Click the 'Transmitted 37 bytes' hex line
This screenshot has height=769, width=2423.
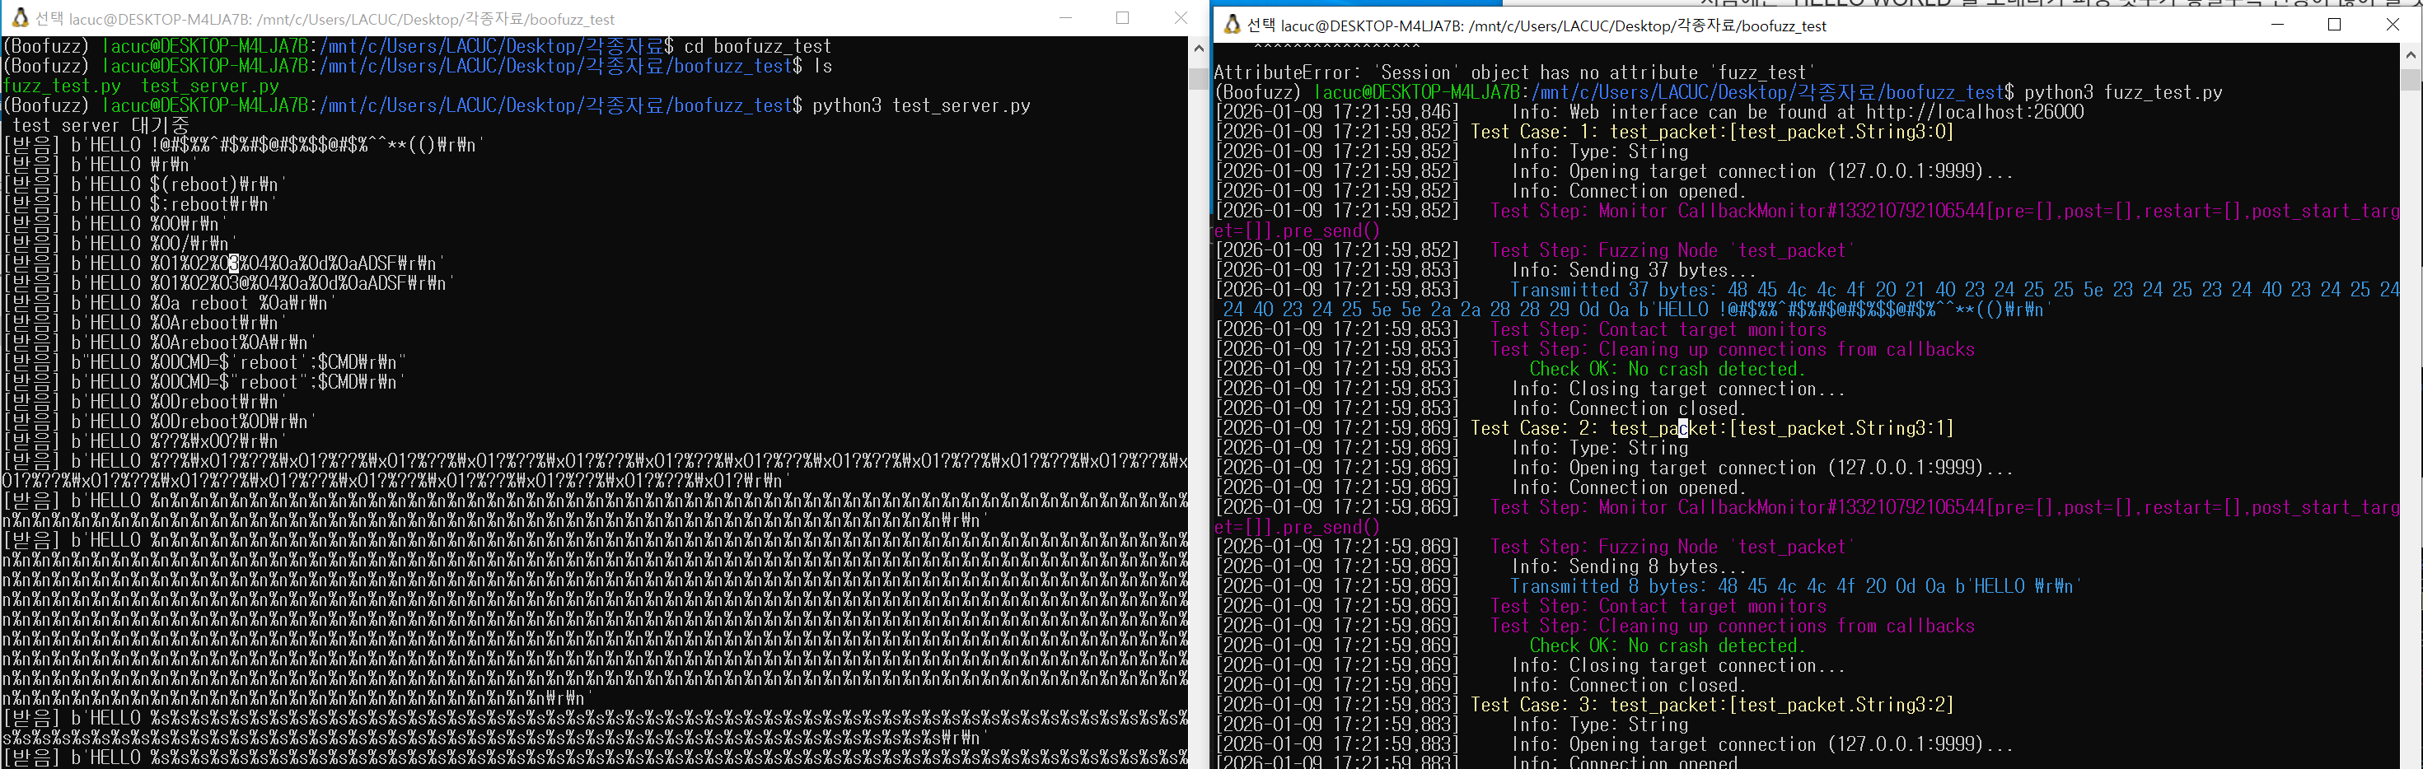1807,299
